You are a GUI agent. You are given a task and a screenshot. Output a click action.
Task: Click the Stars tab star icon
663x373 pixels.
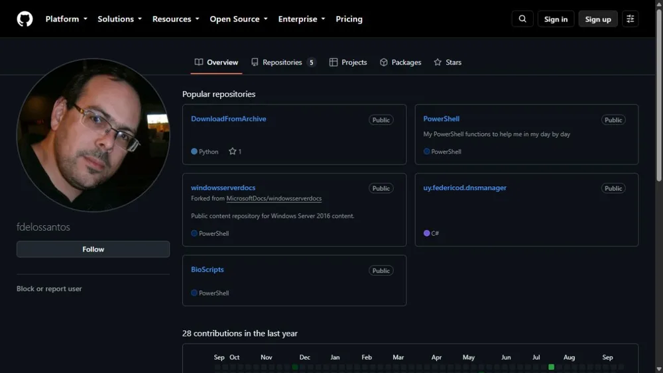pos(438,62)
